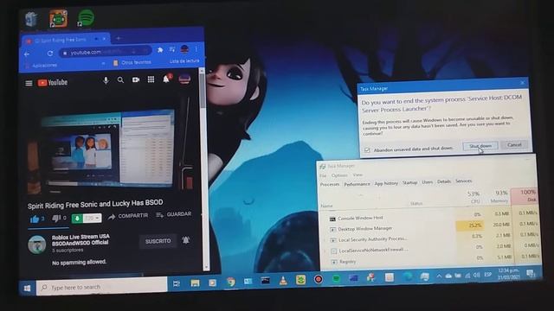554x311 pixels.
Task: Open Chrome extensions puzzle icon
Action: click(160, 50)
